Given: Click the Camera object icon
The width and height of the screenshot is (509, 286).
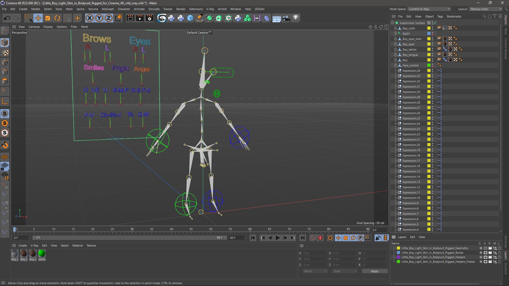Looking at the screenshot, I should click(286, 18).
